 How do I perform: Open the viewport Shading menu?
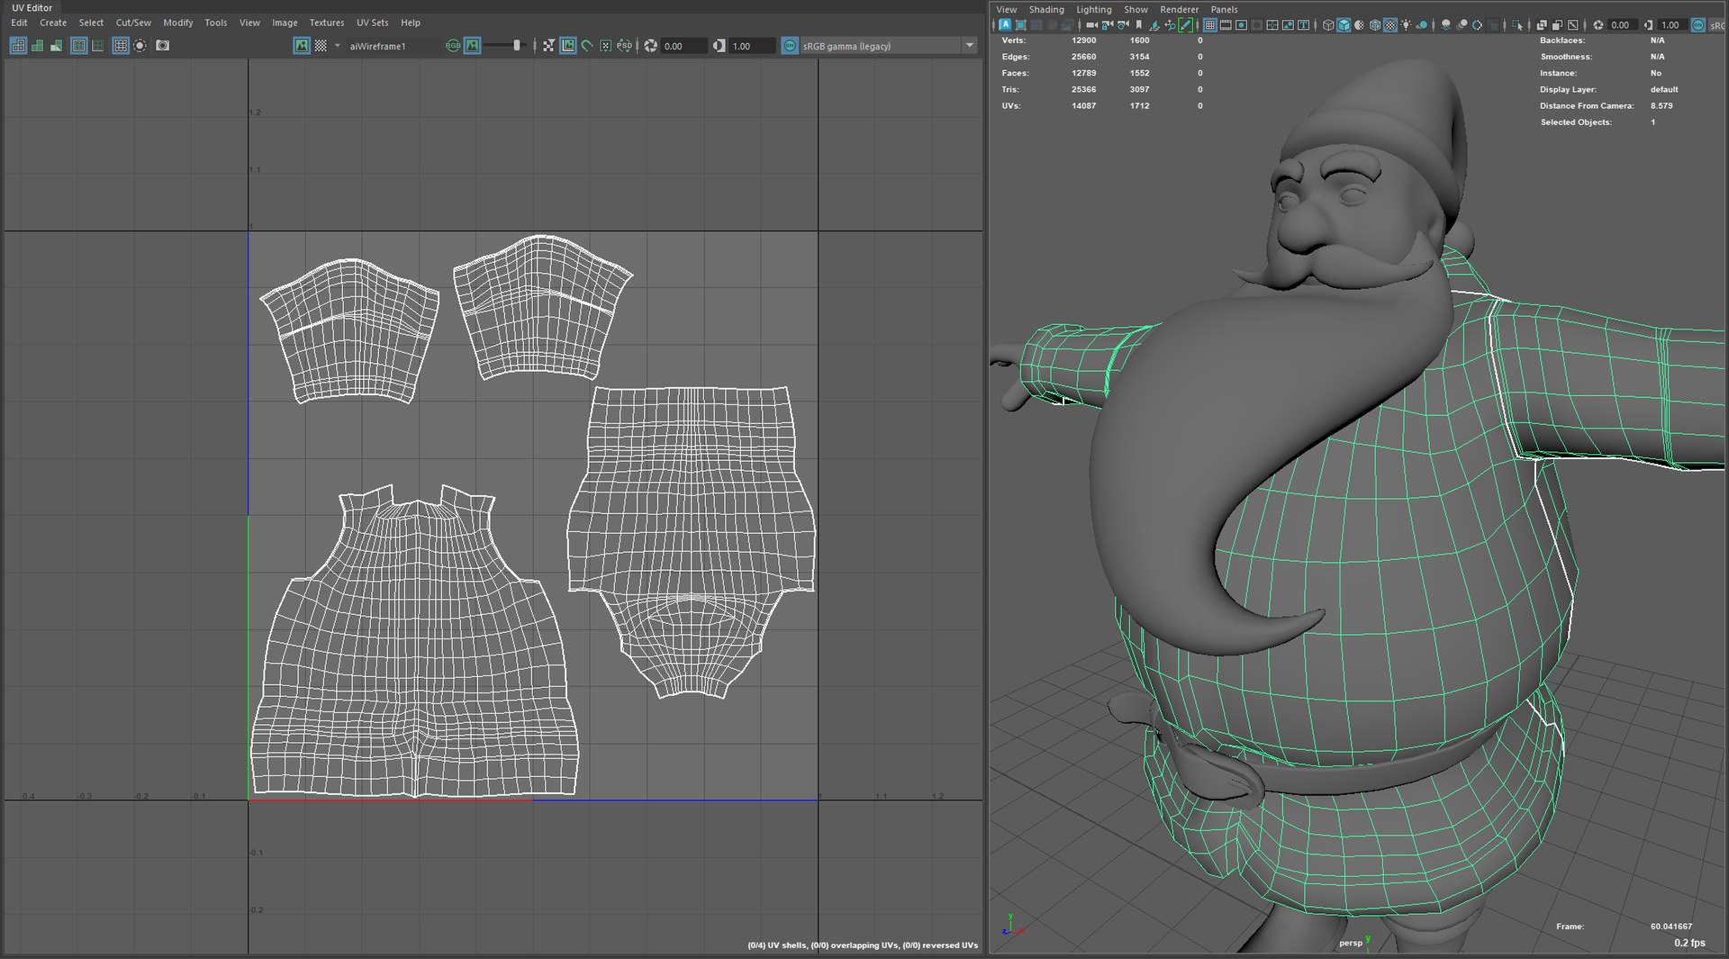point(1046,9)
